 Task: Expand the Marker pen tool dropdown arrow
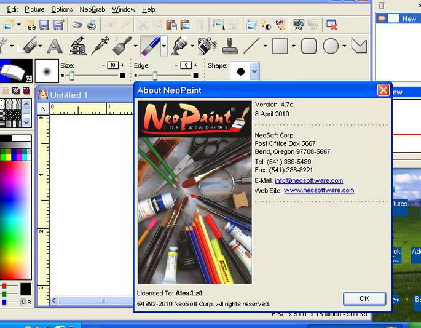pos(163,46)
